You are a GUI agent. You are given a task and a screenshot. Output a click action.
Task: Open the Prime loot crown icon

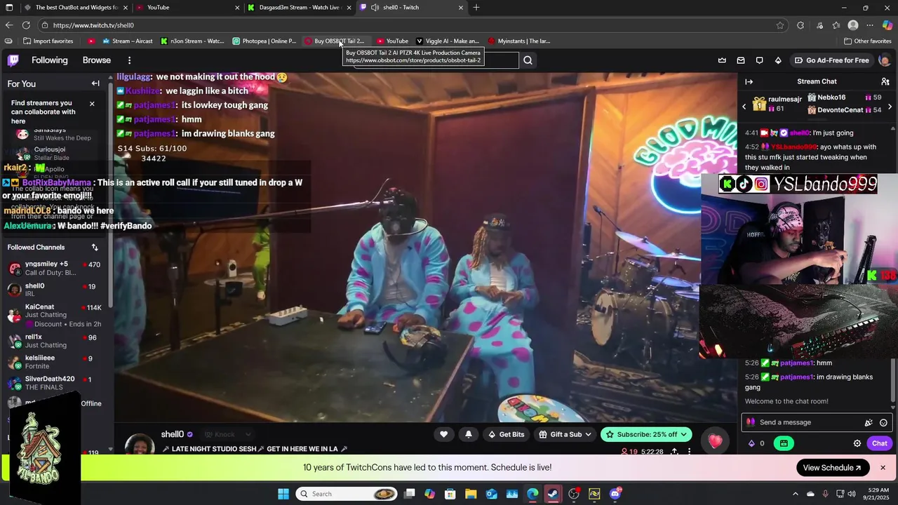pyautogui.click(x=722, y=60)
